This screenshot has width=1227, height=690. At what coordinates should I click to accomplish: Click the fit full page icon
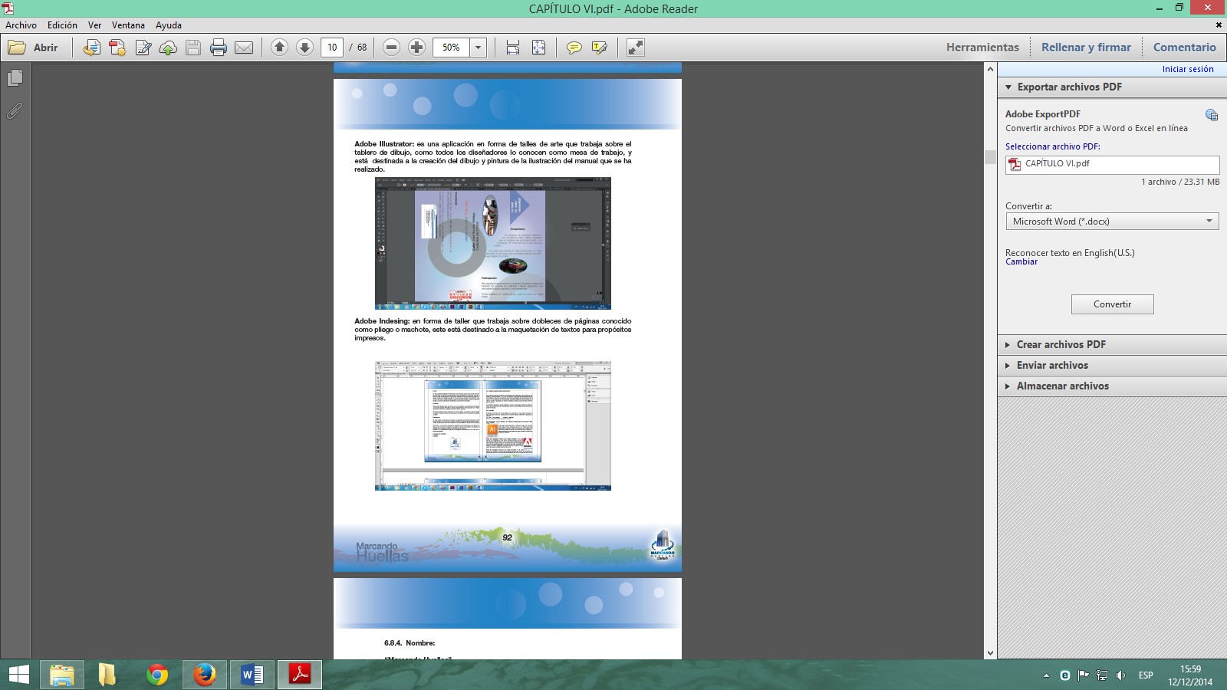tap(538, 48)
